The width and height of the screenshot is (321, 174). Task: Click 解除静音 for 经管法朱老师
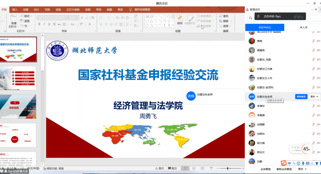301,97
